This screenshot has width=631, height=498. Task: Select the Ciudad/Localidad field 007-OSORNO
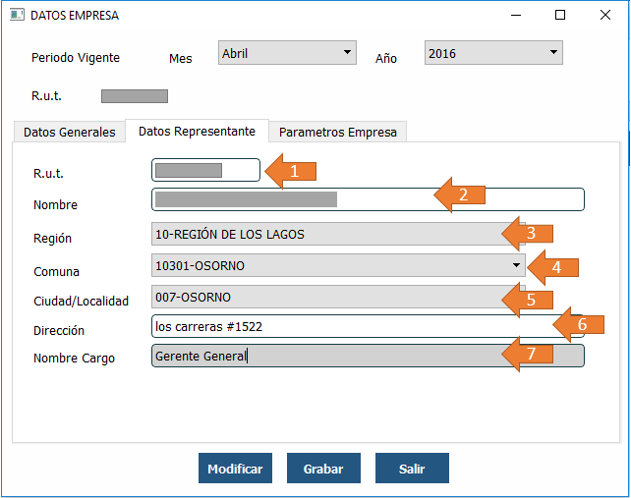pyautogui.click(x=324, y=297)
